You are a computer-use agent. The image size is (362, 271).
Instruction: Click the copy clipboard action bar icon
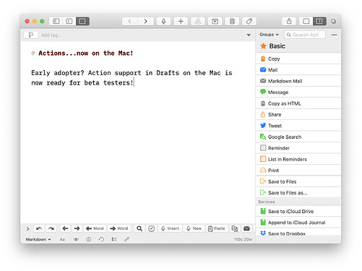coord(234,228)
